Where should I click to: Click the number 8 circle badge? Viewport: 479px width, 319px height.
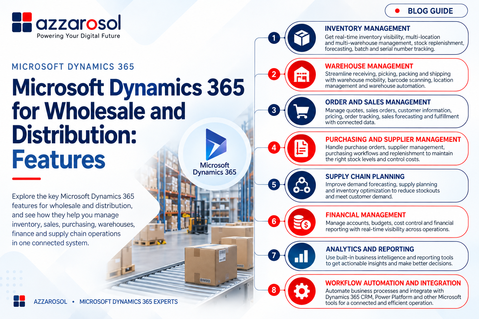pyautogui.click(x=274, y=290)
